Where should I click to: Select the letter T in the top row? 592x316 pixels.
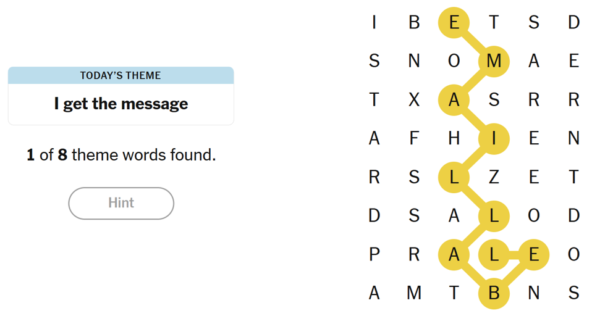(x=494, y=23)
